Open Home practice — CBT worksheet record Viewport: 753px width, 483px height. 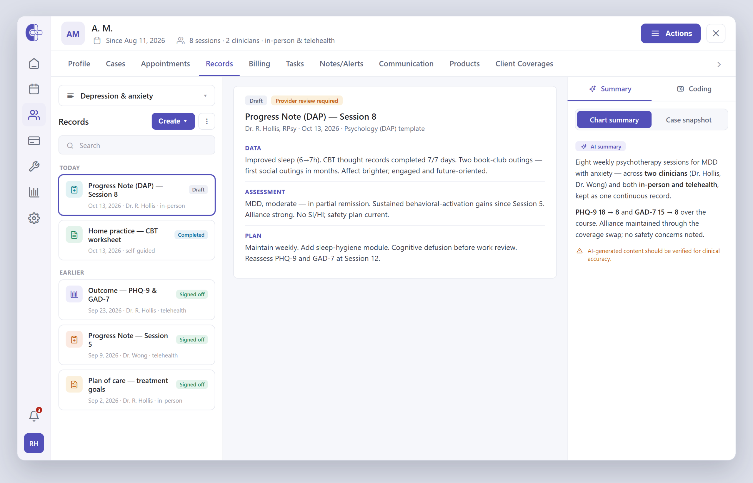(137, 240)
